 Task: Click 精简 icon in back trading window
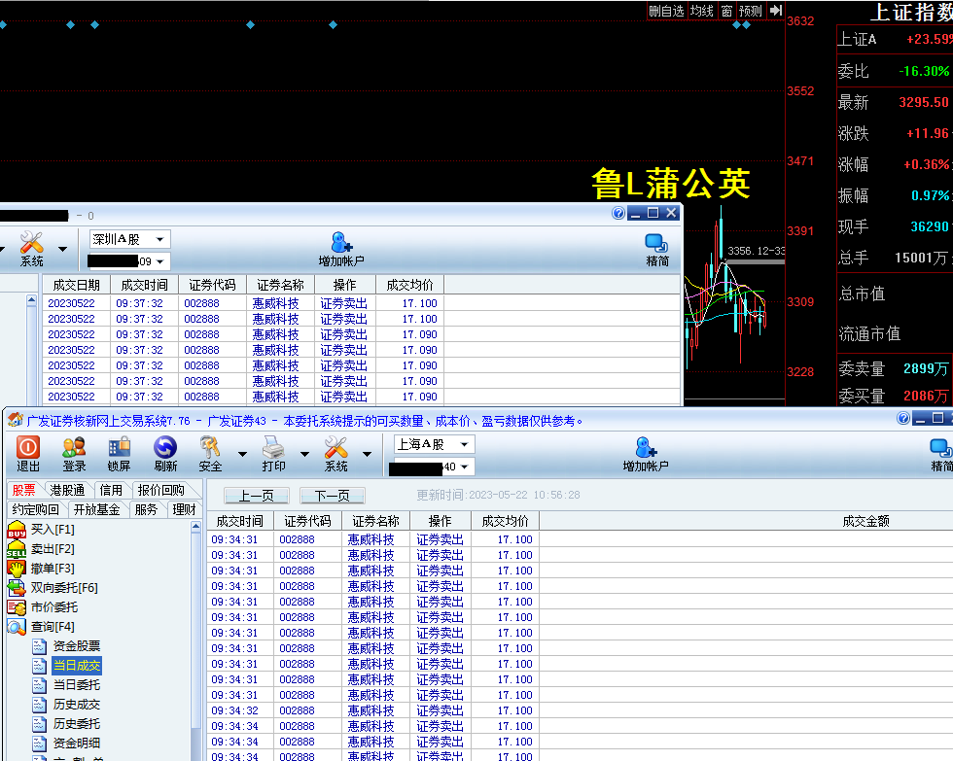coord(657,249)
